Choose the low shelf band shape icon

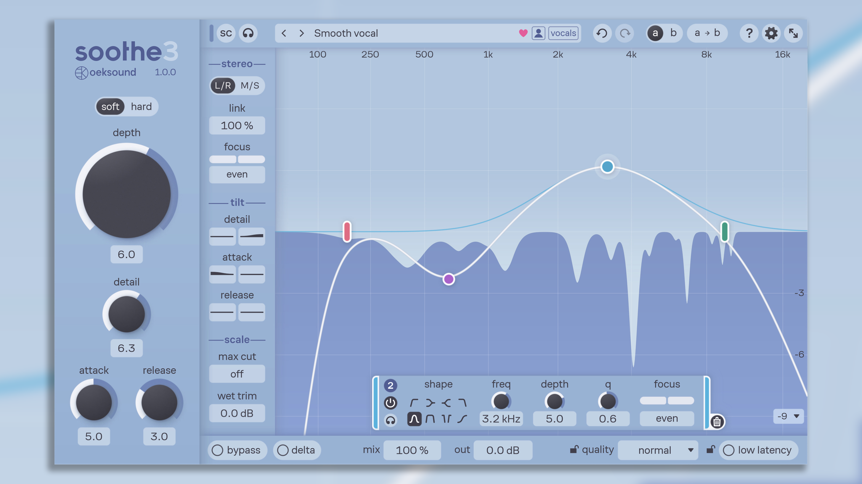tap(430, 403)
